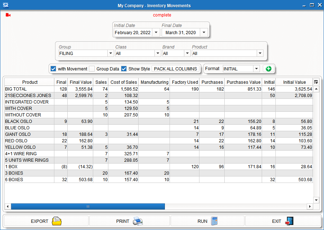
Task: Select the RED OSLO product row
Action: click(159, 141)
